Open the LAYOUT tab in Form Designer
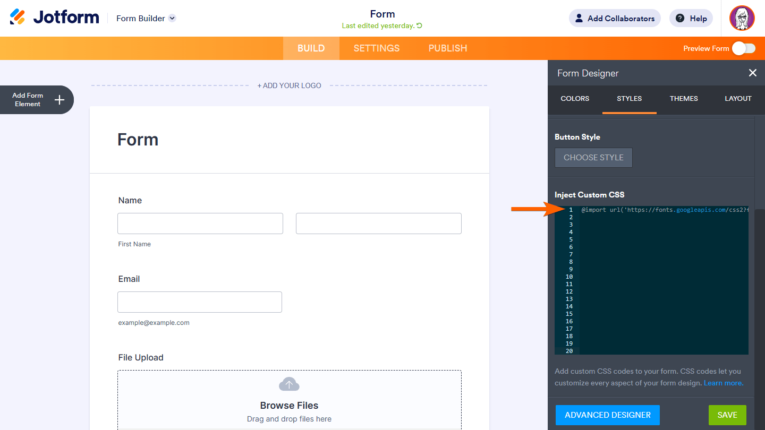 point(738,98)
